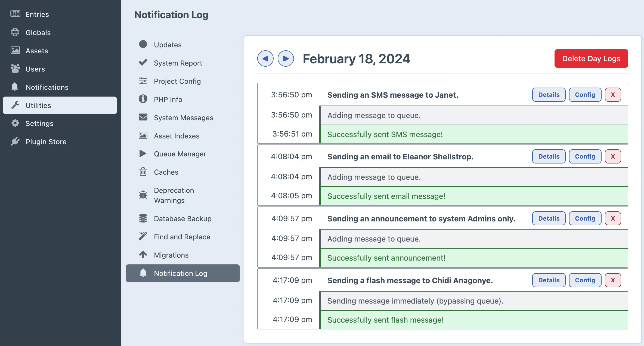644x346 pixels.
Task: Click the Migrations up-arrow icon
Action: point(143,255)
